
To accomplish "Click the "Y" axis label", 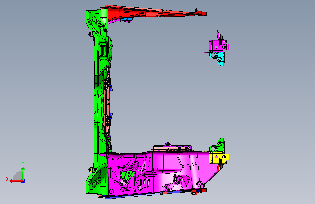I will pos(23,163).
